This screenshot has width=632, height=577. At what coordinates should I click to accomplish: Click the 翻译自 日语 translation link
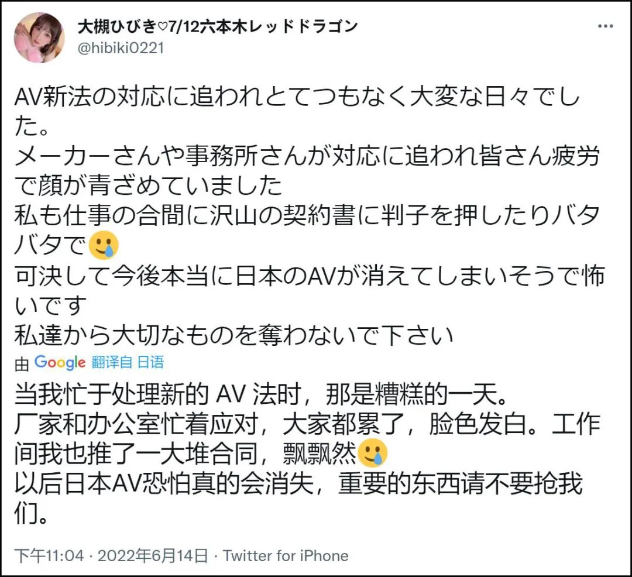[128, 362]
